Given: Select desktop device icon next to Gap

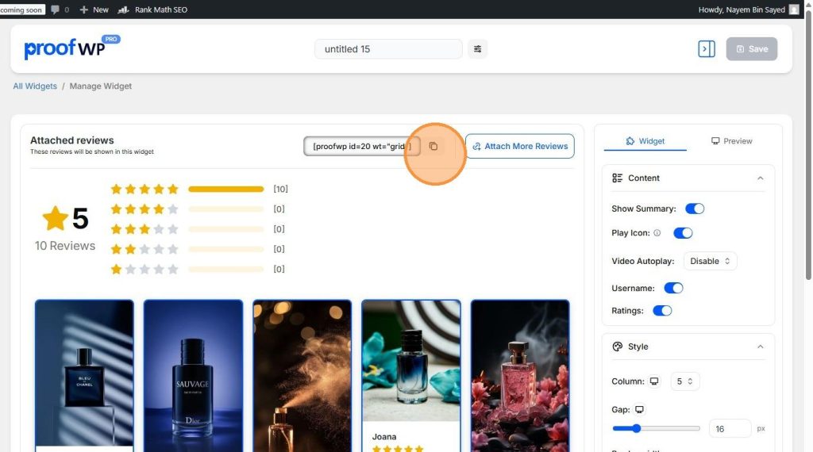Looking at the screenshot, I should click(x=639, y=409).
